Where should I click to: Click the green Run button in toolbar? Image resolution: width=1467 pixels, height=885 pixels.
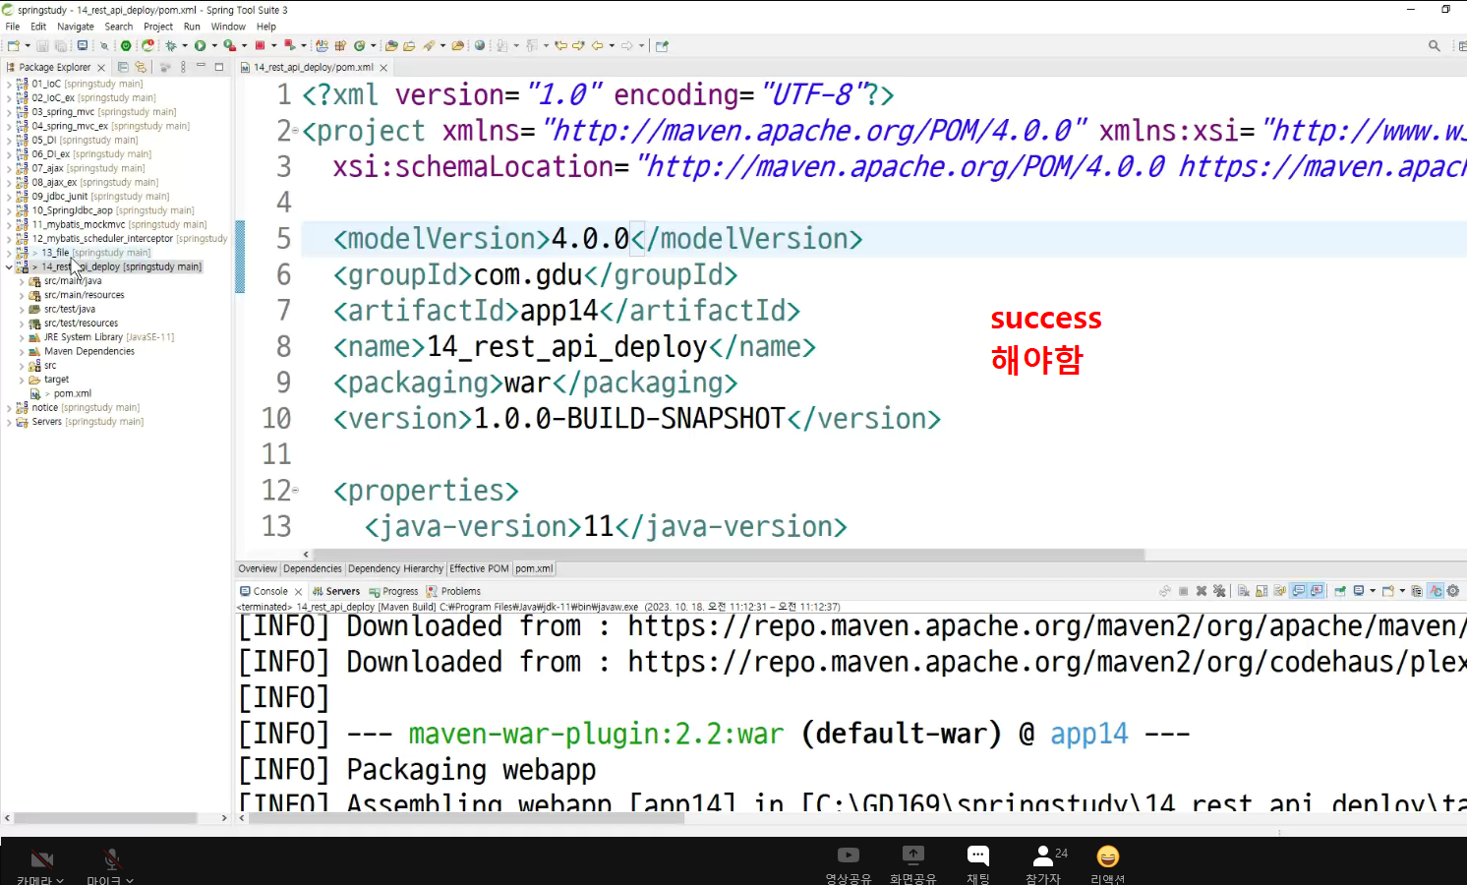point(200,45)
